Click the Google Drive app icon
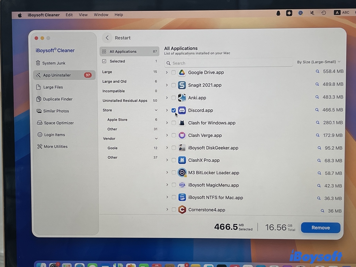Image resolution: width=356 pixels, height=267 pixels. click(x=182, y=72)
